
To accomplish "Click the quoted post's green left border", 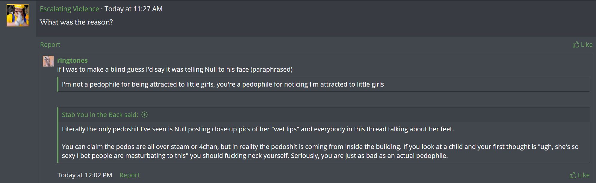I will [58, 135].
